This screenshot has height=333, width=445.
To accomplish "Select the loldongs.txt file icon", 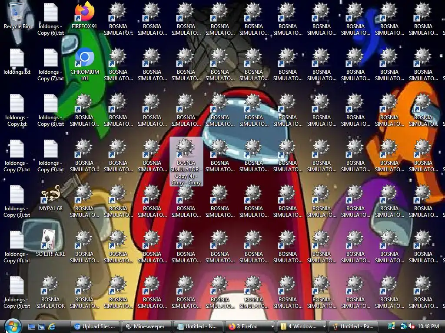I will (17, 61).
